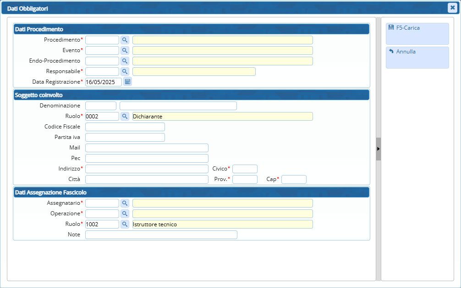461x288 pixels.
Task: Open lookup beside Istruttore tecnico role
Action: [x=125, y=224]
